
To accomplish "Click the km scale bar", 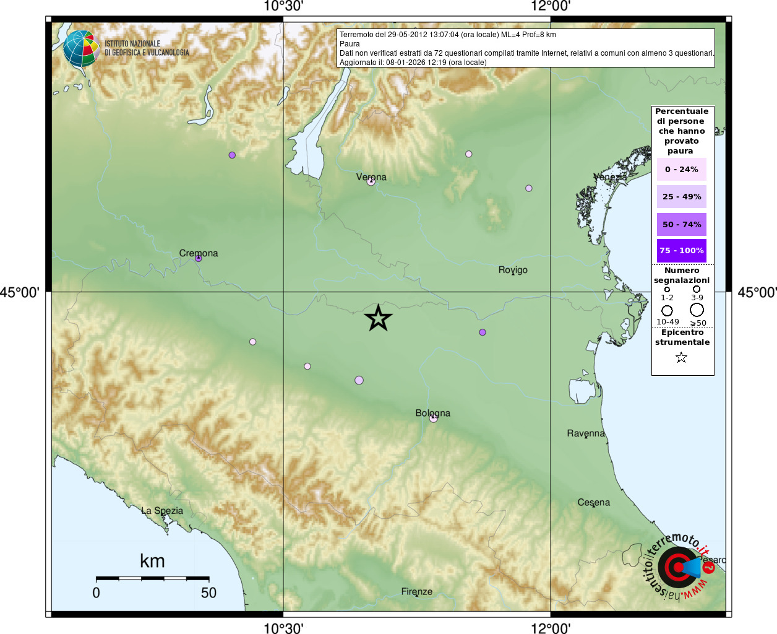I will pos(153,578).
